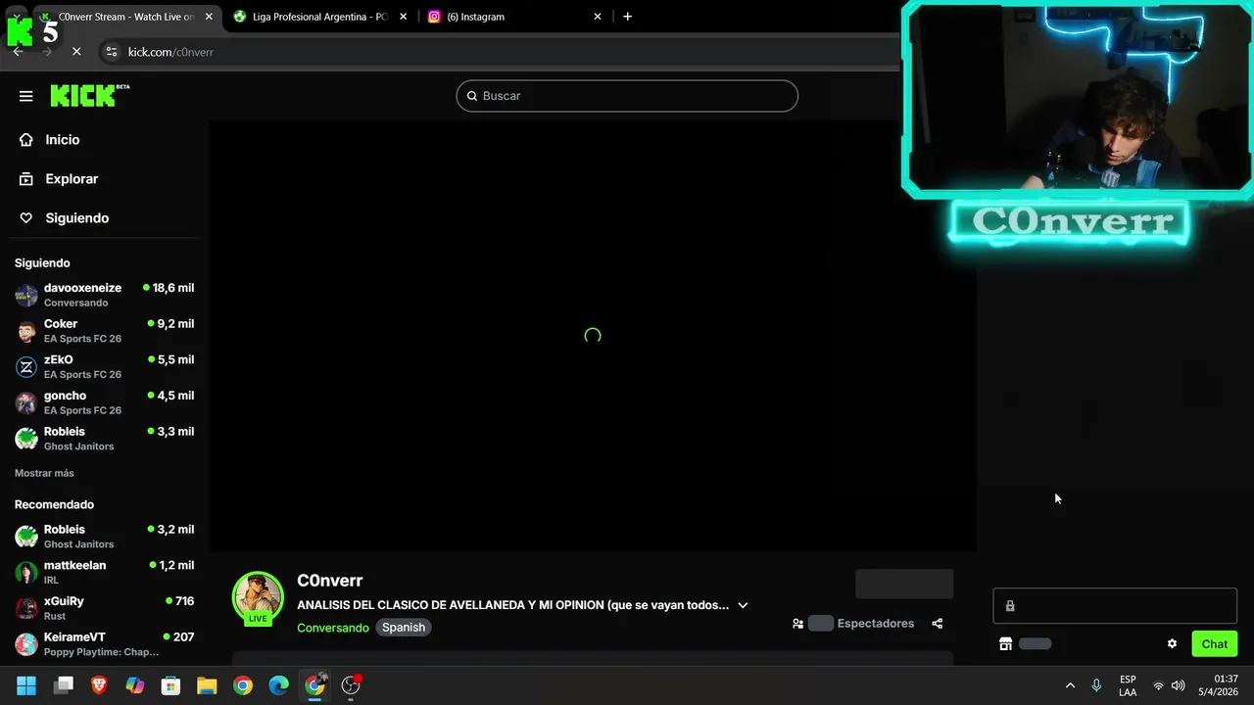Click the Spanish language tag
This screenshot has width=1254, height=705.
pos(404,628)
